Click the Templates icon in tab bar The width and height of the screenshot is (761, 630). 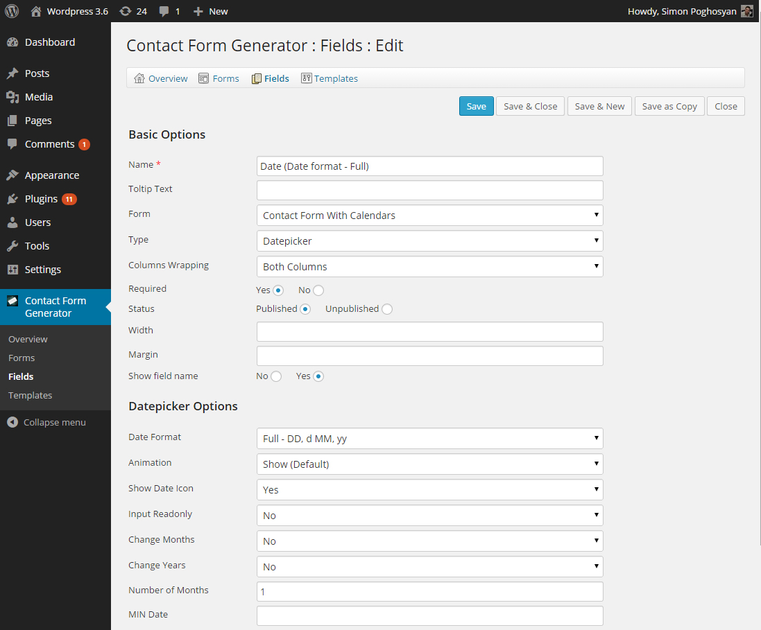pyautogui.click(x=306, y=78)
